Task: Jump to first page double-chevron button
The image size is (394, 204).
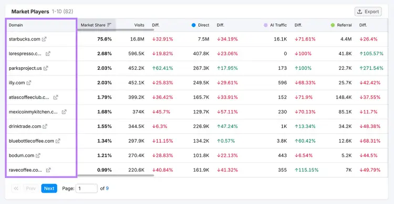Action: click(16, 188)
